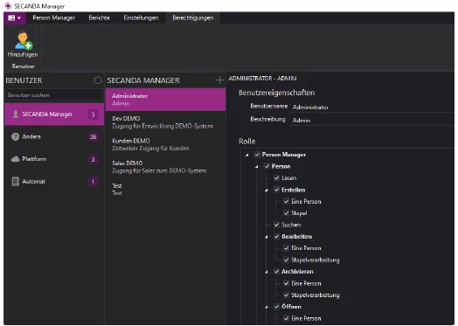Collapse the Archivieren tree branch
458x326 pixels.
267,272
